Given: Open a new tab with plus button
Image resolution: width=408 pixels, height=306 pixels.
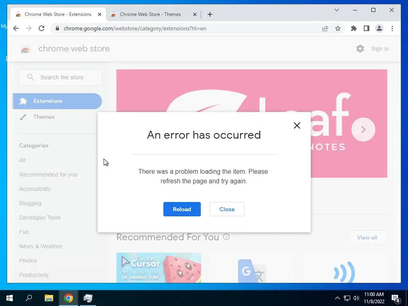Looking at the screenshot, I should (210, 14).
